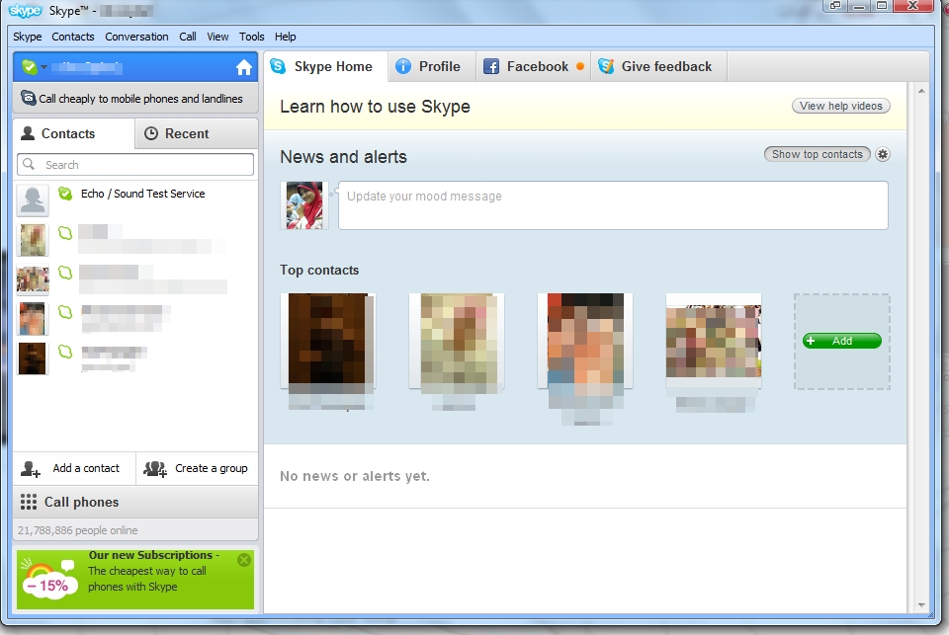The image size is (949, 635).
Task: Close the Subscriptions ad banner
Action: click(244, 560)
